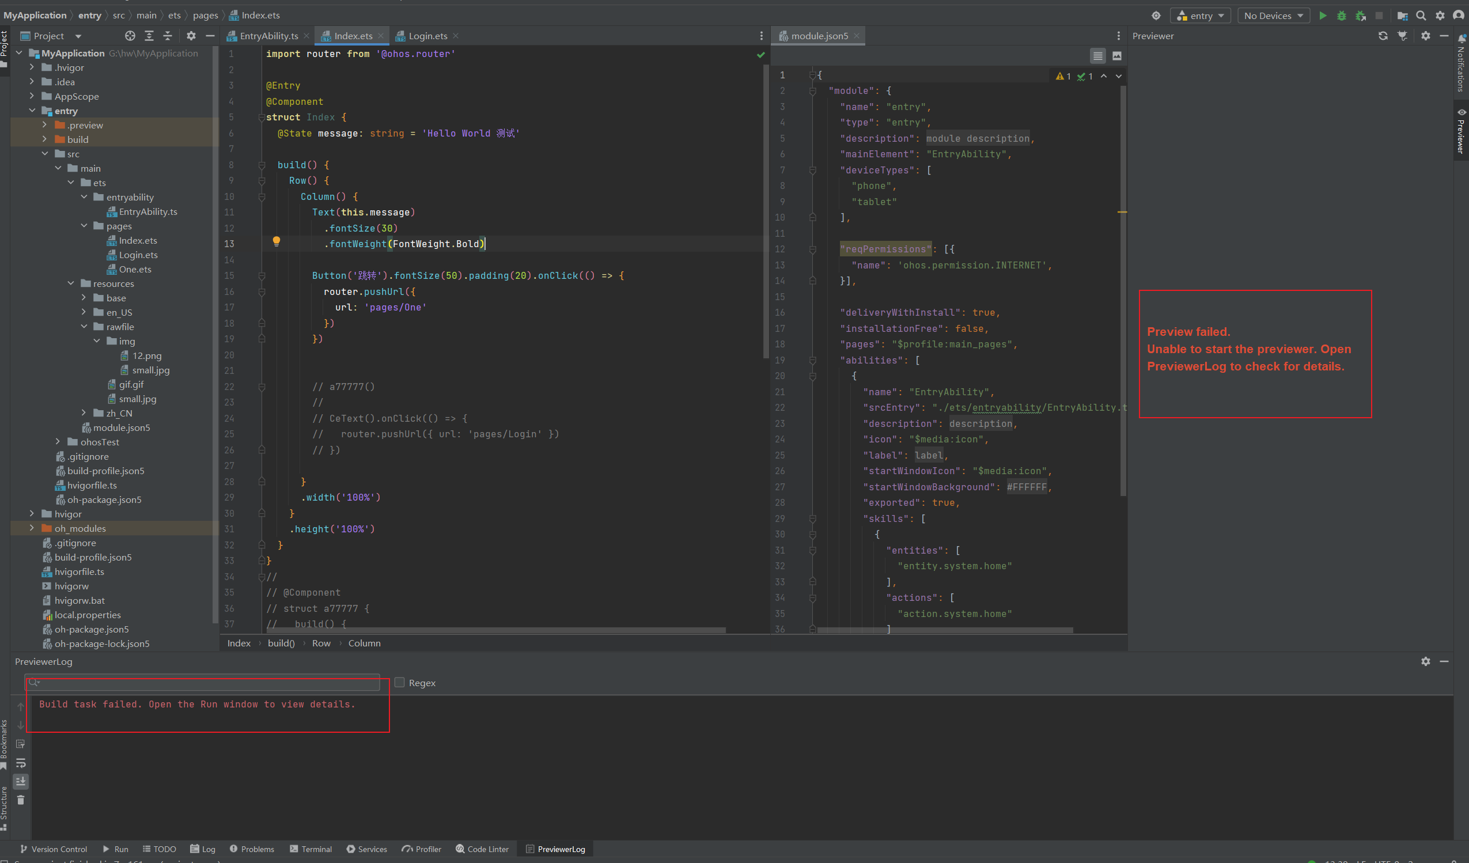Click the Structure side panel button

point(4,808)
